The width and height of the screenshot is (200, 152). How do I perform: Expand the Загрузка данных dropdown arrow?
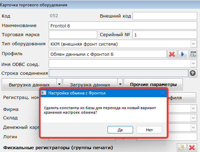pos(120,84)
